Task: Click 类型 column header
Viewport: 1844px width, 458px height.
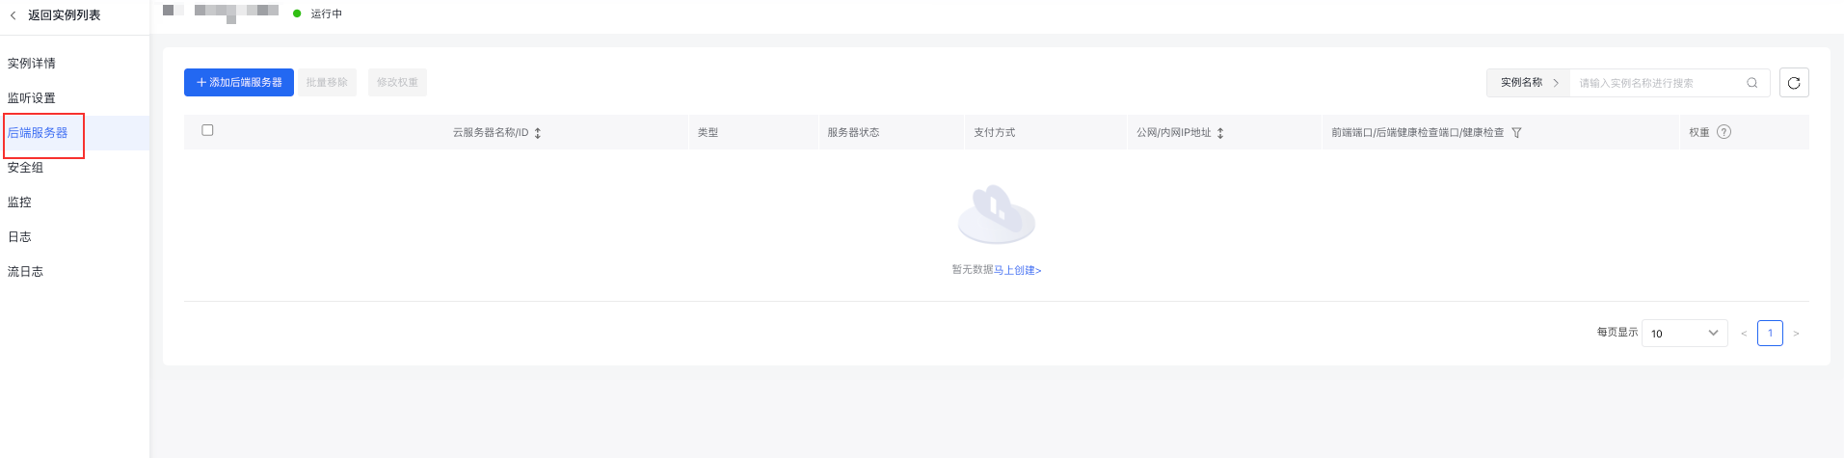Action: [x=708, y=133]
